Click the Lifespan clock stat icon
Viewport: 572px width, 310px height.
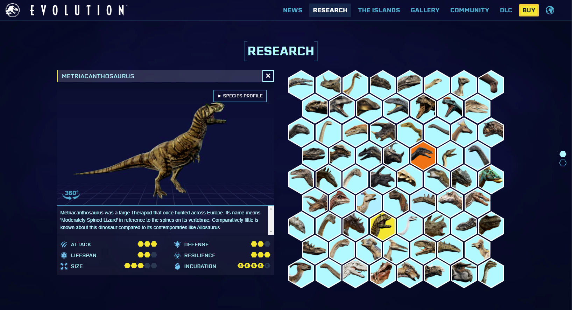[x=64, y=255]
